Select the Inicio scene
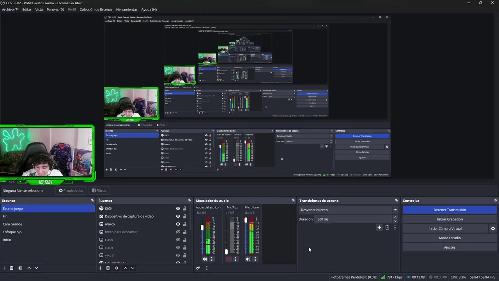The width and height of the screenshot is (499, 281). (47, 240)
